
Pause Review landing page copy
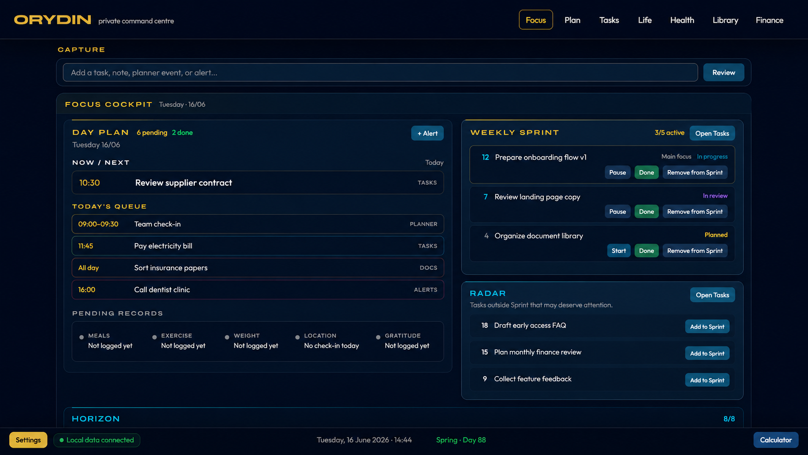pos(617,212)
